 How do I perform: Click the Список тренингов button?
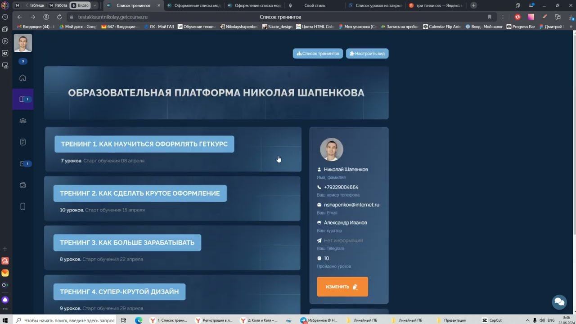(x=318, y=54)
